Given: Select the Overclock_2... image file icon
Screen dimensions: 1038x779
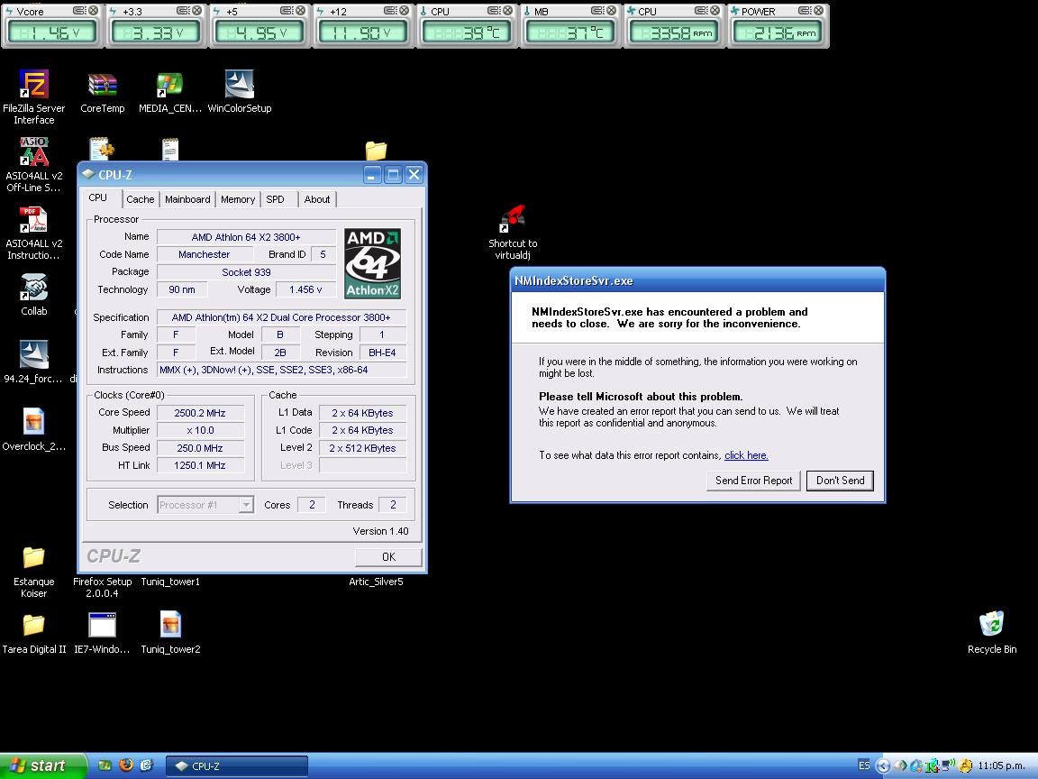Looking at the screenshot, I should click(x=33, y=429).
